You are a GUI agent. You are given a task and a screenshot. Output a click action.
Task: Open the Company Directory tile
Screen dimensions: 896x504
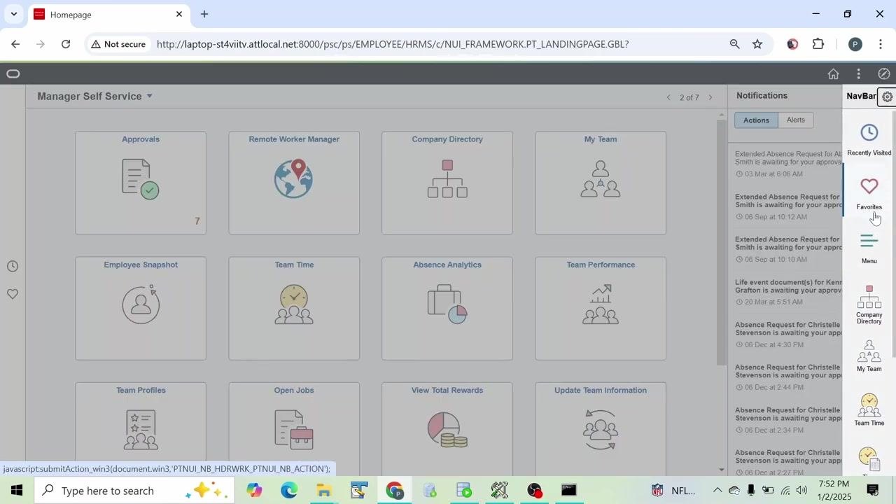point(447,183)
